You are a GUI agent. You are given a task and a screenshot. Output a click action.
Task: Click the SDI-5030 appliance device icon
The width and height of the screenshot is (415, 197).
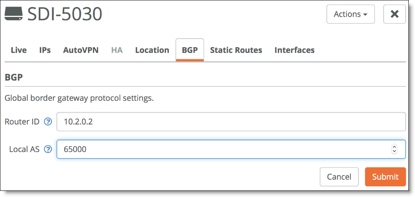click(x=14, y=14)
